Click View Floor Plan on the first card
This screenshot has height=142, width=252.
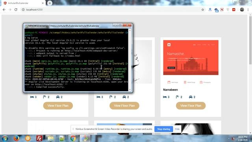point(58,106)
